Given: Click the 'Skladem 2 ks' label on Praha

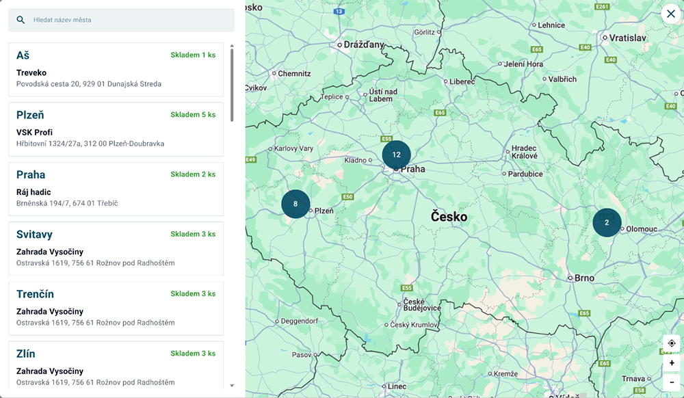Looking at the screenshot, I should click(x=194, y=174).
